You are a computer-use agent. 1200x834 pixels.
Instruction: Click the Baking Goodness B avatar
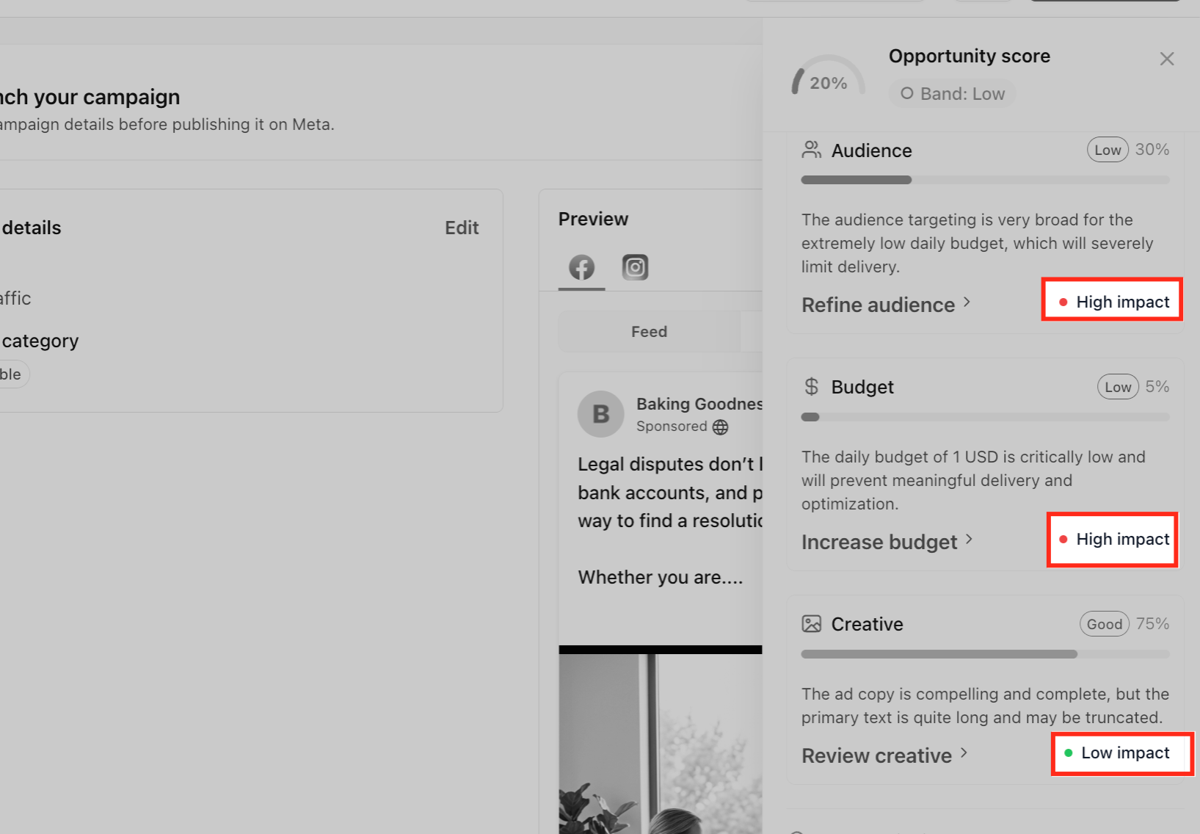point(601,414)
